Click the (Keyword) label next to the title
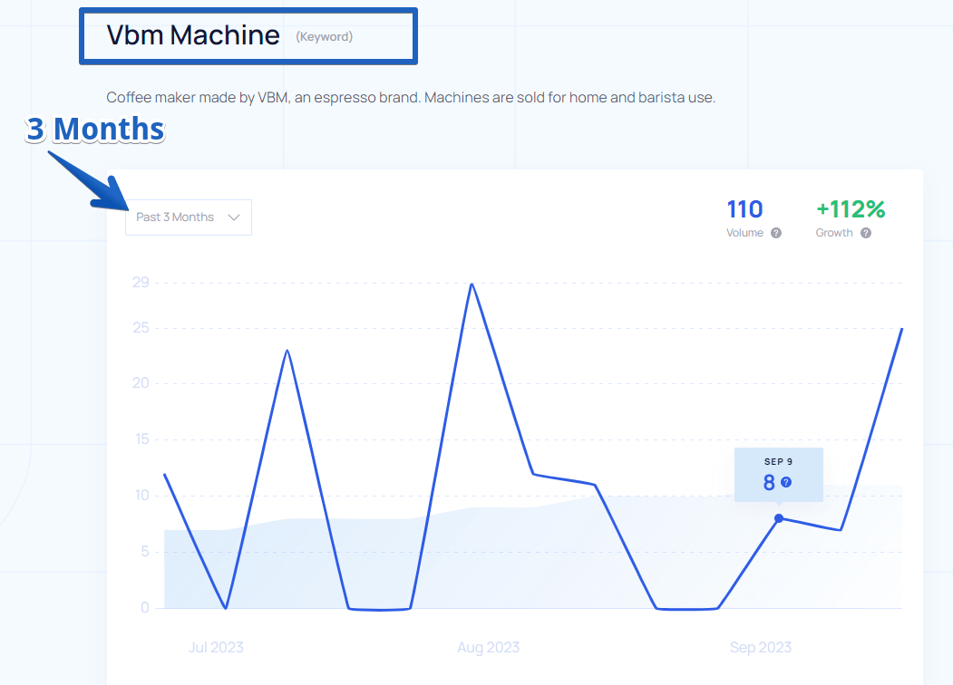This screenshot has width=953, height=685. [x=324, y=37]
